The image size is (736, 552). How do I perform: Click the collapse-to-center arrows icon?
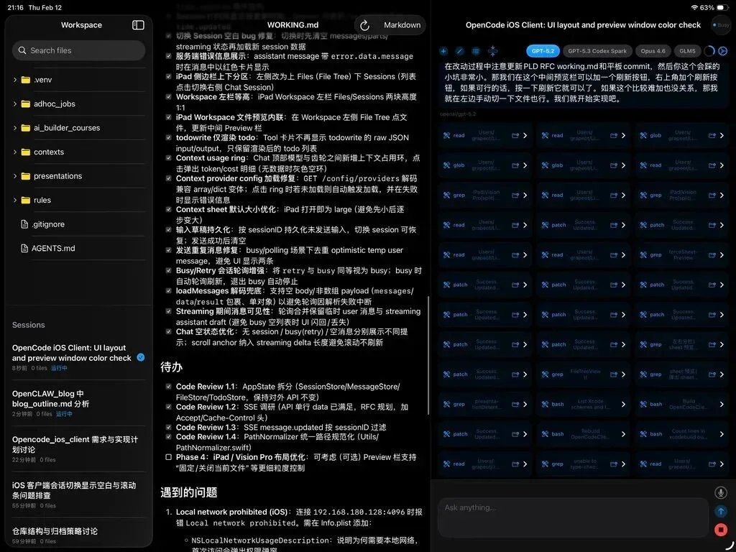[492, 51]
